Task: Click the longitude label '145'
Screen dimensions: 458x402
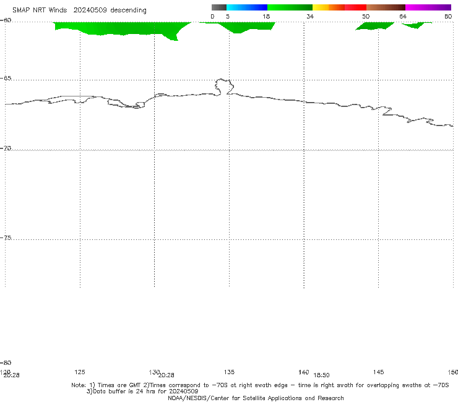Action: point(379,372)
